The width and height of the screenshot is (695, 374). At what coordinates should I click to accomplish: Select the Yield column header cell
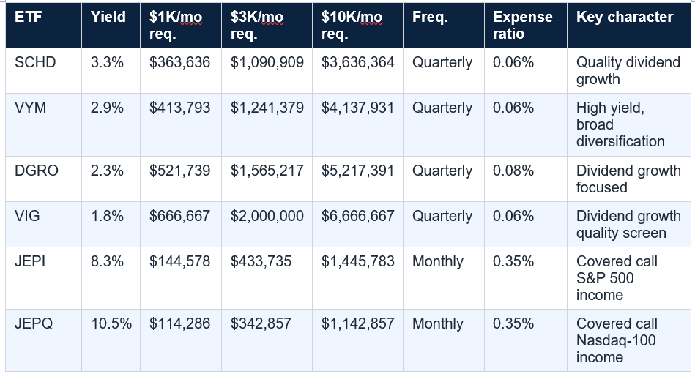[x=111, y=26]
